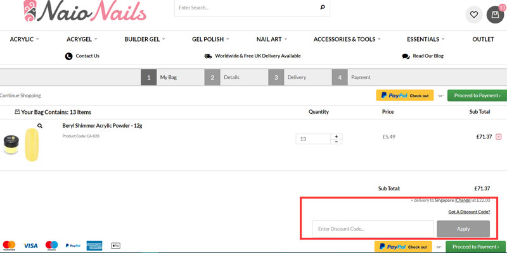This screenshot has height=253, width=507.
Task: Expand the Gel Polish dropdown
Action: coord(210,39)
